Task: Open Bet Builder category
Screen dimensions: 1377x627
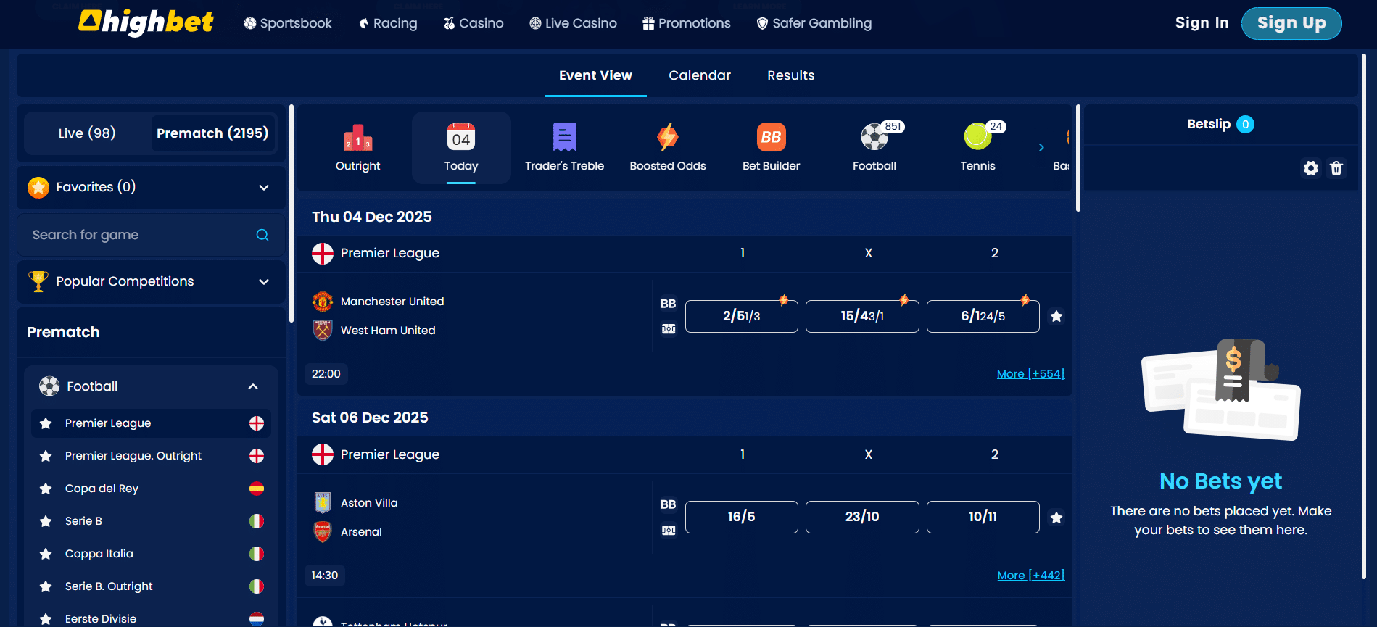Action: (x=771, y=148)
